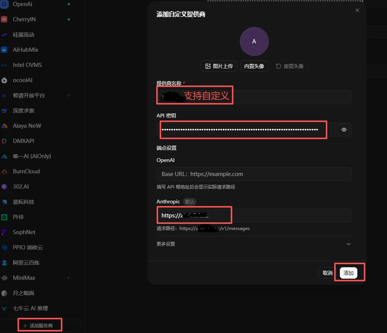The width and height of the screenshot is (387, 333).
Task: Select Alaya NeW in the provider list
Action: (27, 126)
